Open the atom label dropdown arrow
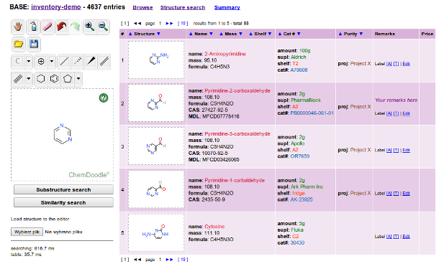Viewport: 439px width, 269px height. tap(29, 62)
